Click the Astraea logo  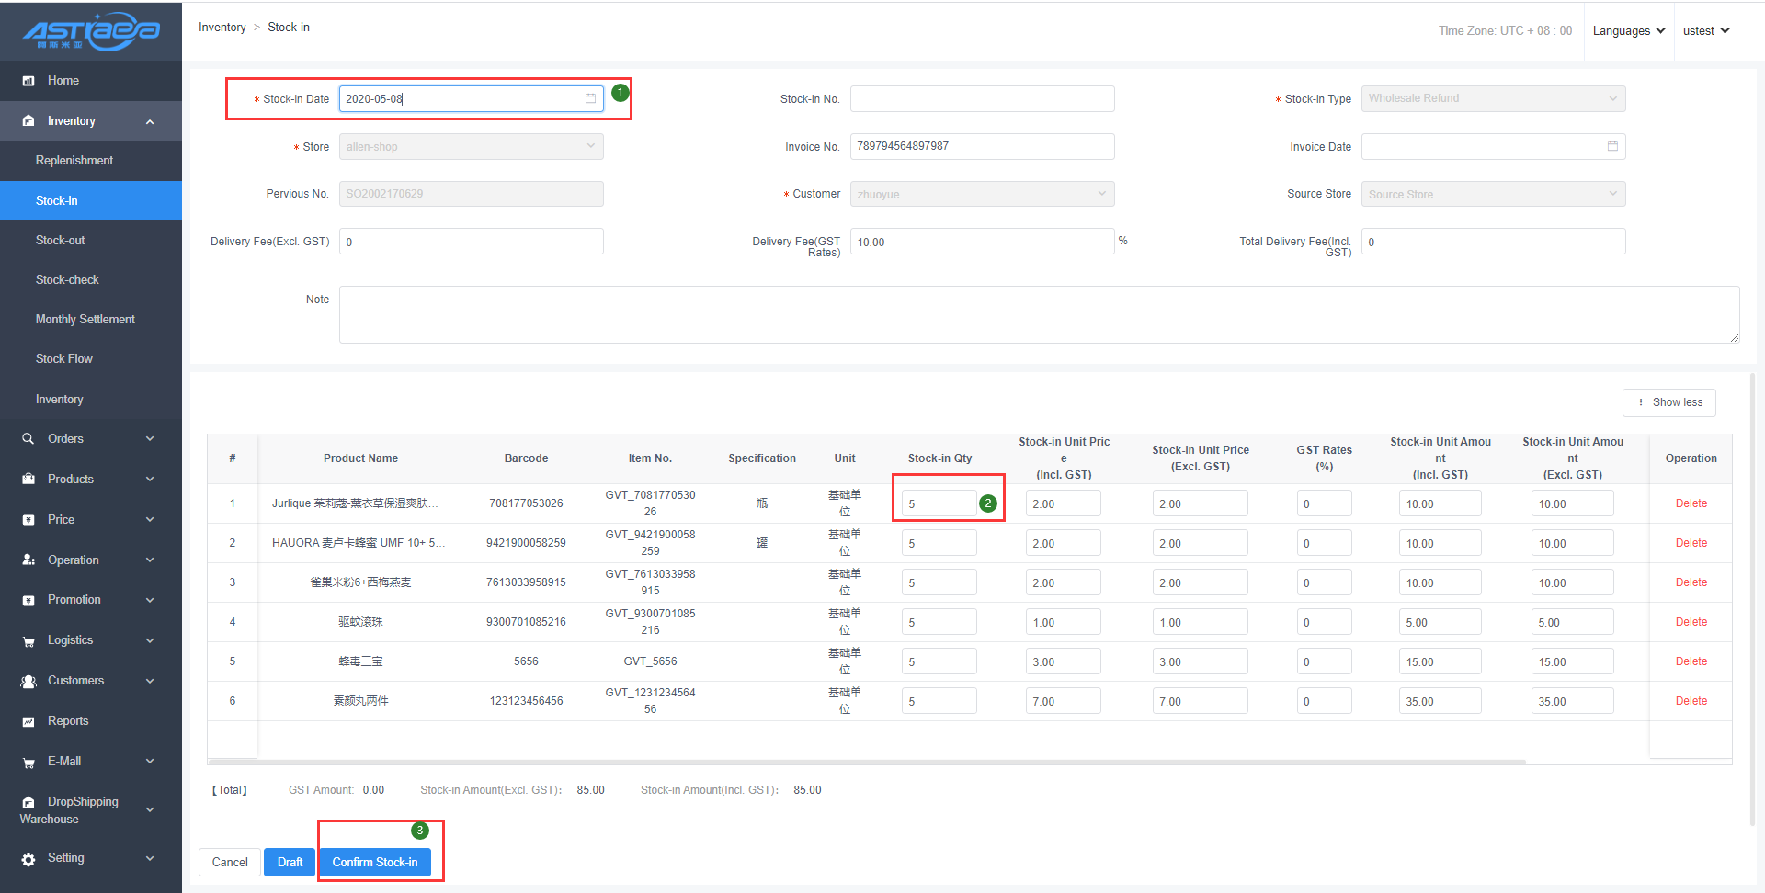[x=91, y=31]
